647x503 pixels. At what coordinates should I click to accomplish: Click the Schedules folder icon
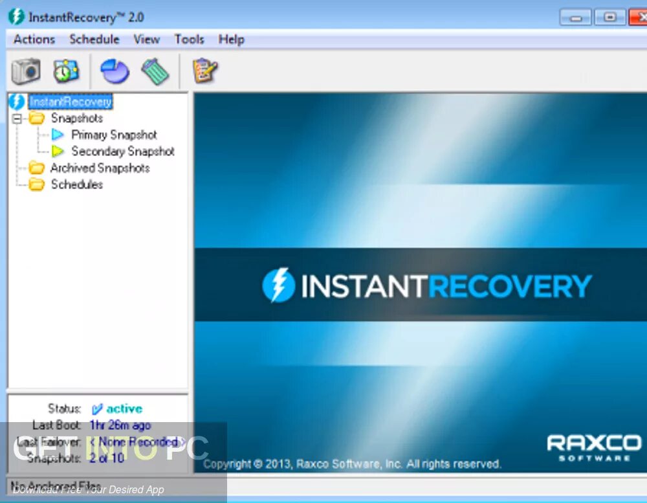pos(36,184)
